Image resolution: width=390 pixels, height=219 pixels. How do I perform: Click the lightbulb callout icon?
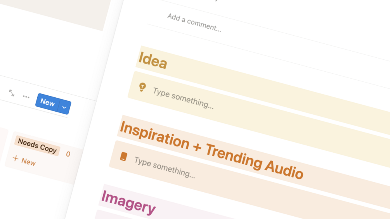point(142,87)
